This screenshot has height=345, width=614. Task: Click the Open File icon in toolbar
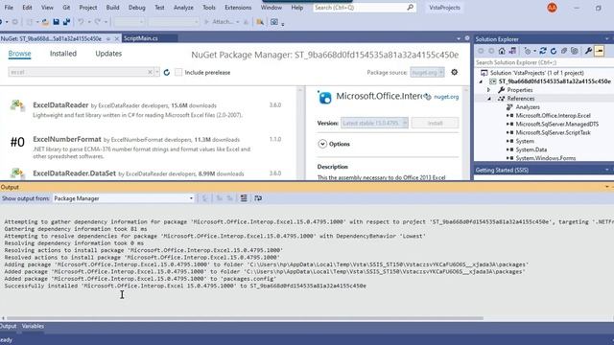pos(45,22)
